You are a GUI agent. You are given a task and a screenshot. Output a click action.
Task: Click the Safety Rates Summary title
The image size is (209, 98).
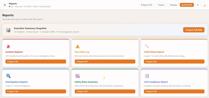pyautogui.click(x=86, y=82)
